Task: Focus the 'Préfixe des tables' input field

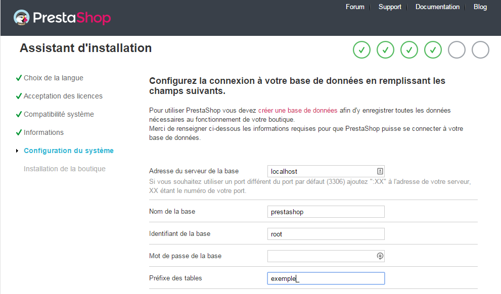Action: (x=326, y=278)
